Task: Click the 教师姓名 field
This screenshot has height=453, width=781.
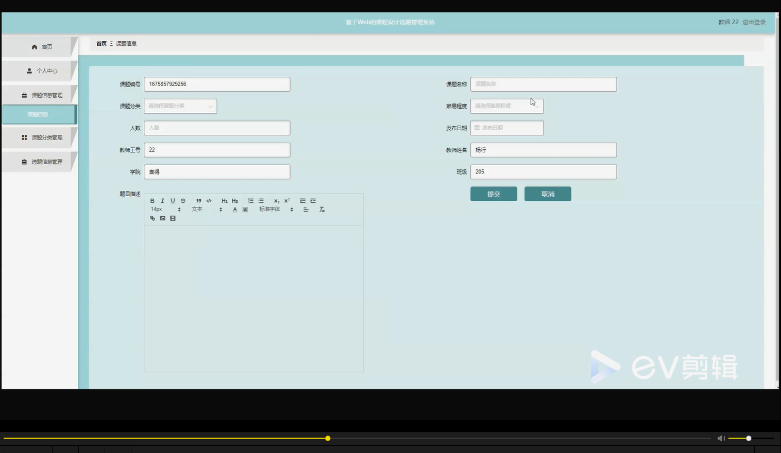Action: tap(544, 150)
